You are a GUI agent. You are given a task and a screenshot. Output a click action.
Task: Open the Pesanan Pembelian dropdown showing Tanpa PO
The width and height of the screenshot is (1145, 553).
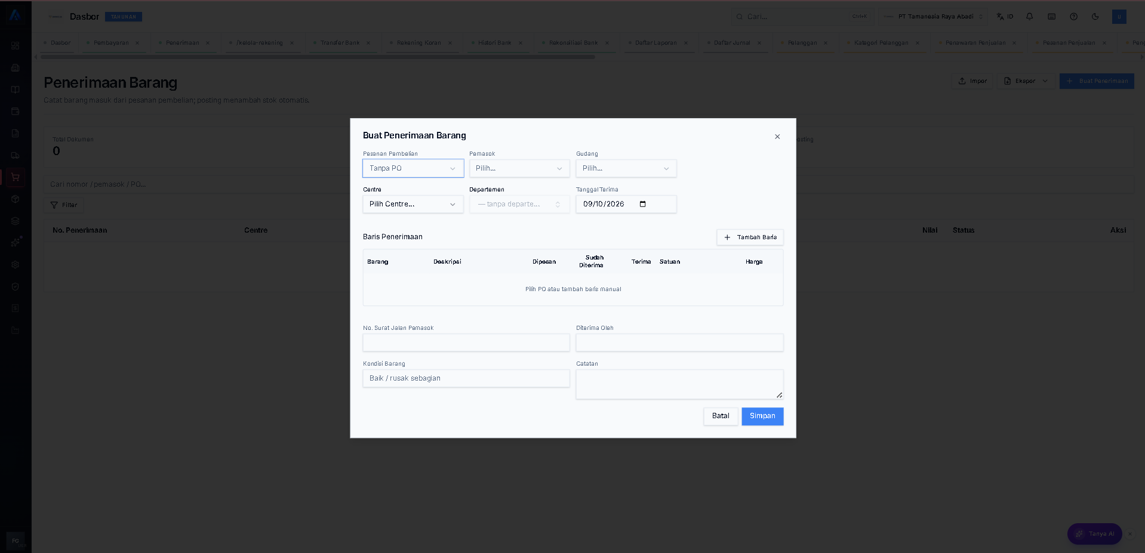click(413, 168)
